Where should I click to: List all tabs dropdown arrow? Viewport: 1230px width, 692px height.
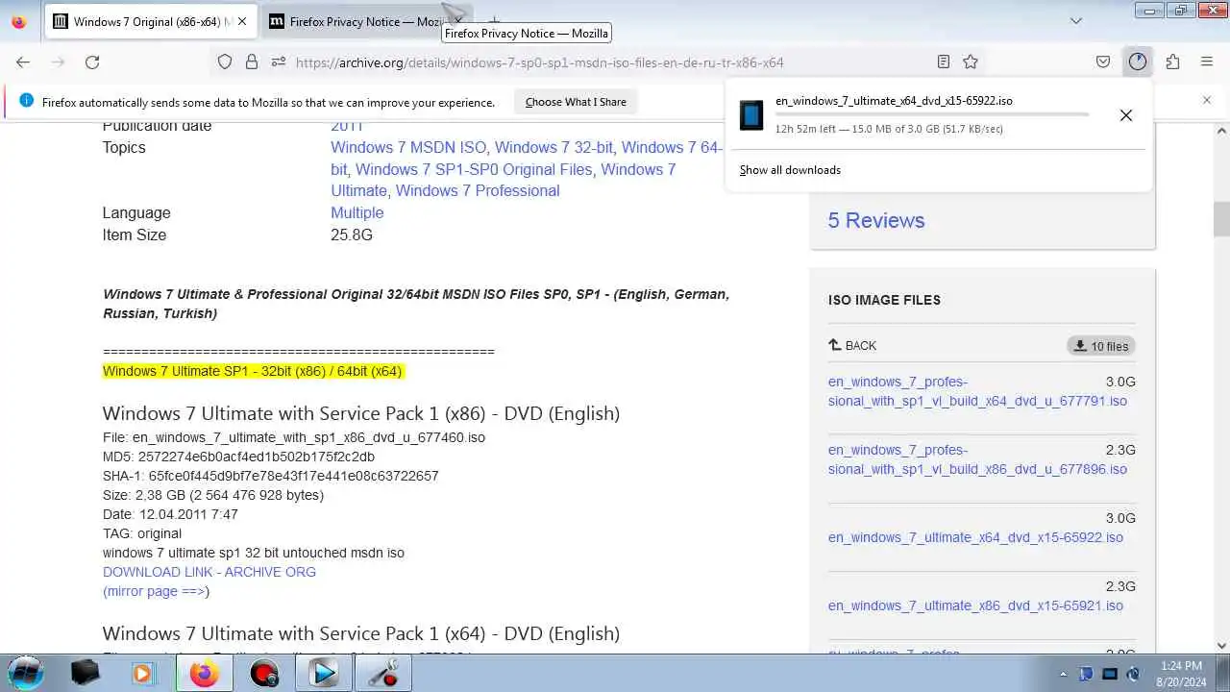(x=1076, y=21)
